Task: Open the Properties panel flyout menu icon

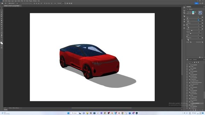Action: coord(204,7)
